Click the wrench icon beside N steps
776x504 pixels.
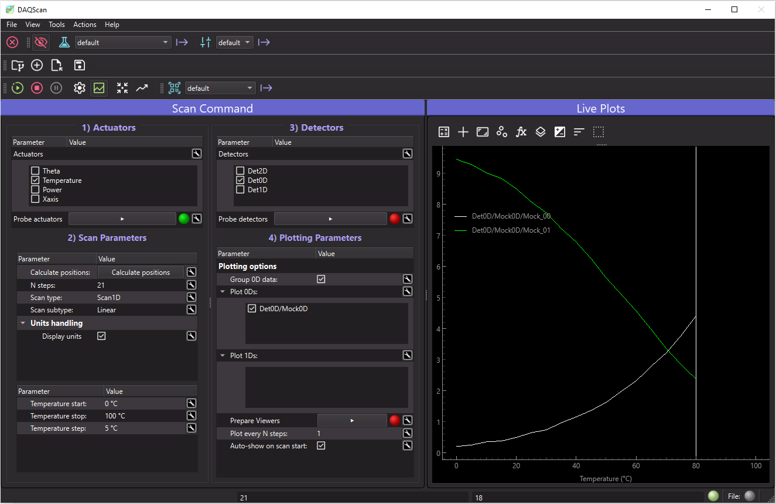pos(191,285)
